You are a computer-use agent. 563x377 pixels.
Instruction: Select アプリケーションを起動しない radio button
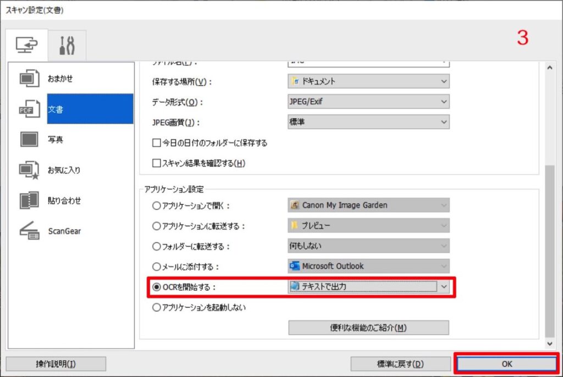157,308
